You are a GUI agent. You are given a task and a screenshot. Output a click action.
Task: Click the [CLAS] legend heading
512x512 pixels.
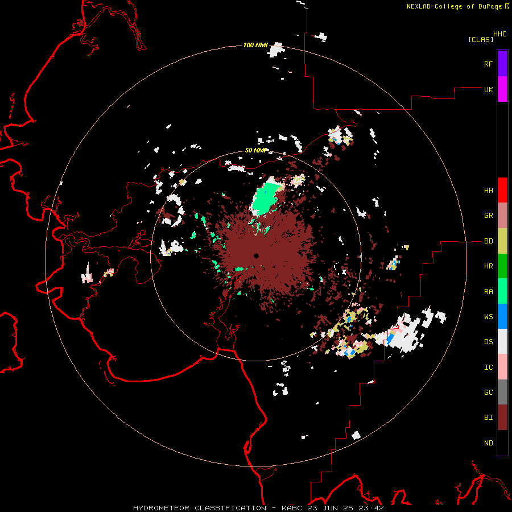[x=481, y=39]
